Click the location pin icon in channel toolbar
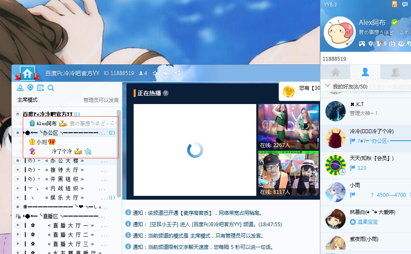Screen dimensions: 411x254 [x=30, y=88]
